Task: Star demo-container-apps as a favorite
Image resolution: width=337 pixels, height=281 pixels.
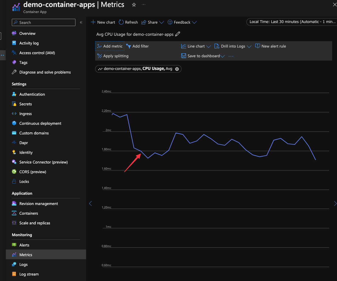Action: 134,5
